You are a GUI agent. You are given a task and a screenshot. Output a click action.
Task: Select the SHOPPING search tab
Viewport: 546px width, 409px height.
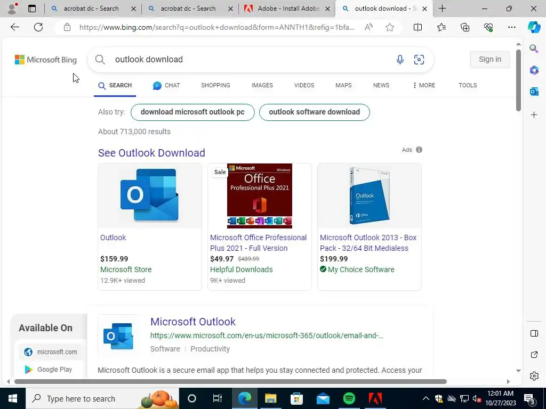pos(215,85)
